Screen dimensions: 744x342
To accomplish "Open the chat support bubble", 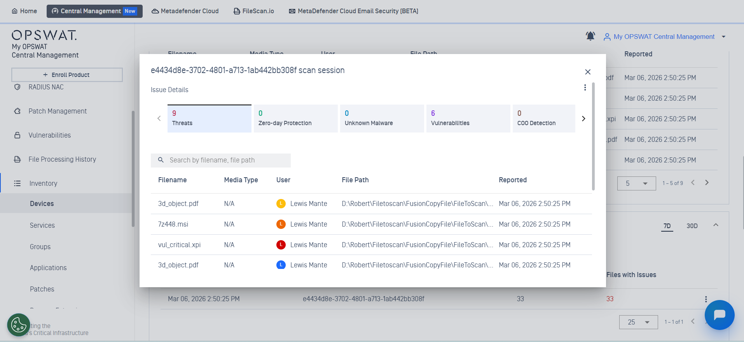I will point(719,315).
